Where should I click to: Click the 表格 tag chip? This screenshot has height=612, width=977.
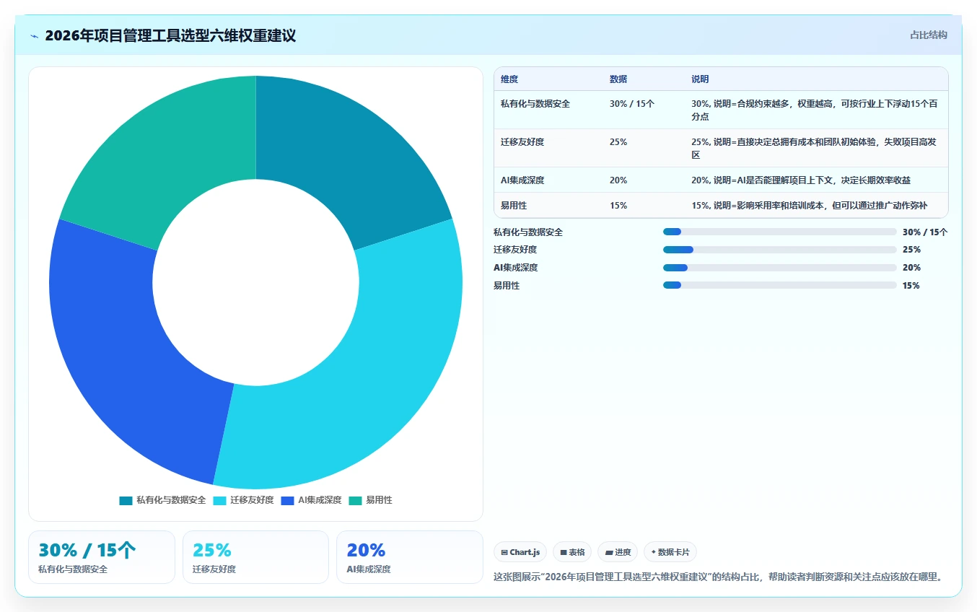(x=572, y=552)
